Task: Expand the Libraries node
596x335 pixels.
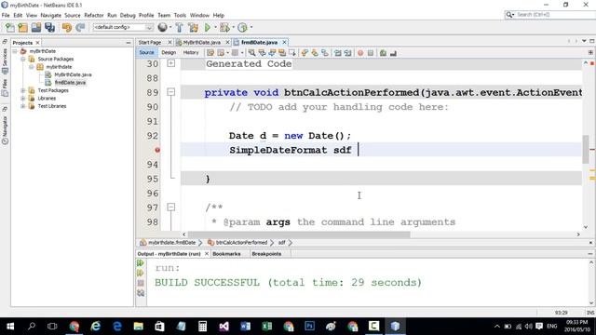Action: click(x=22, y=98)
